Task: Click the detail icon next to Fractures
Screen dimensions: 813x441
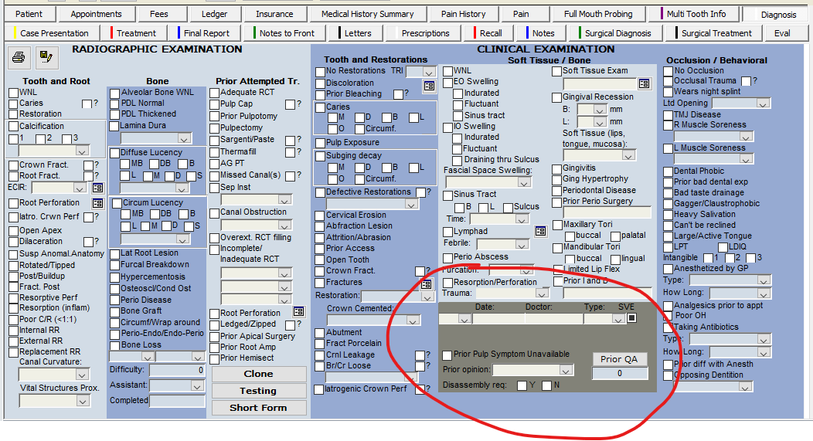Action: (426, 284)
